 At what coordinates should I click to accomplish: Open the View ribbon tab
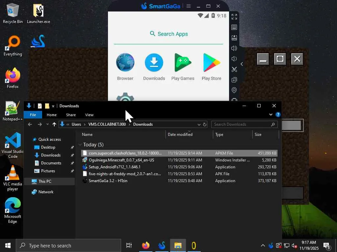click(x=89, y=115)
